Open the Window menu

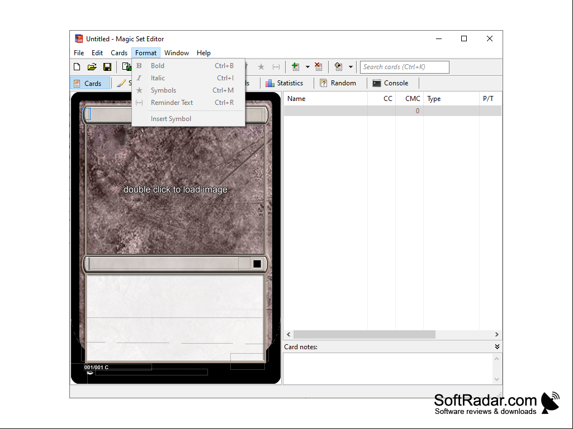point(177,53)
